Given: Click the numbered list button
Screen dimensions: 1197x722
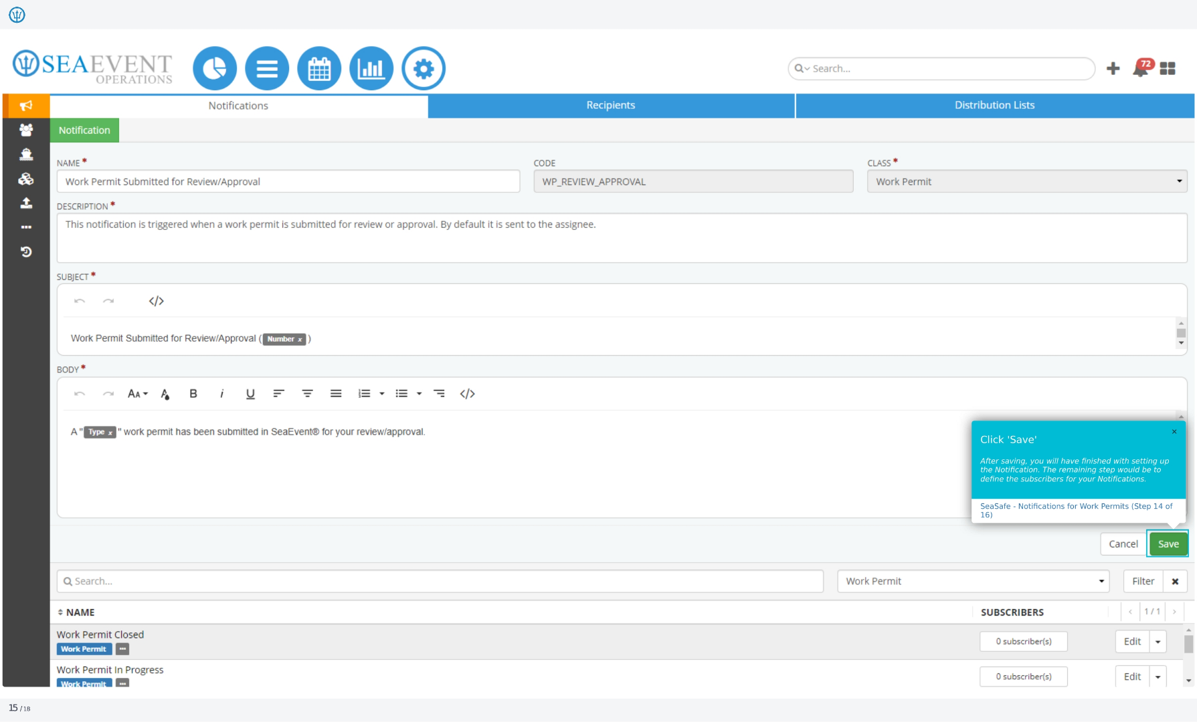Looking at the screenshot, I should (x=365, y=394).
